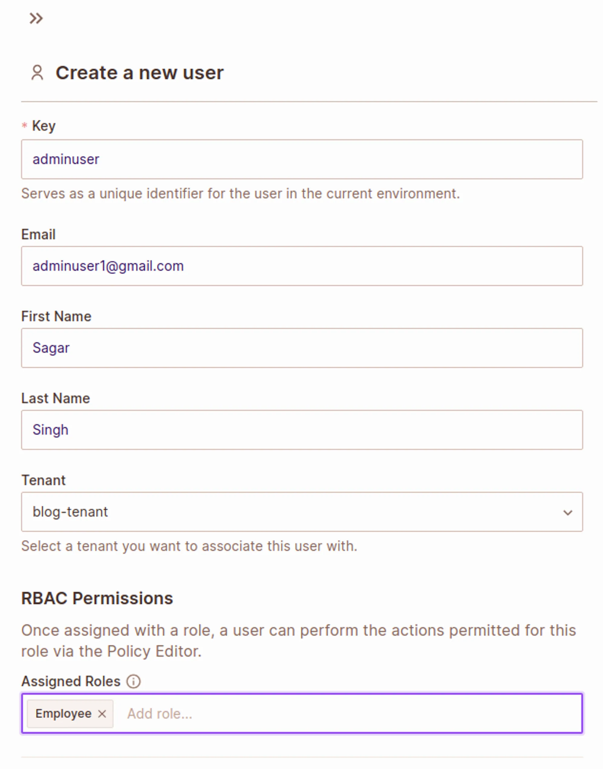Click the Add role placeholder text
Screen dimensions: 603x769
pos(159,714)
